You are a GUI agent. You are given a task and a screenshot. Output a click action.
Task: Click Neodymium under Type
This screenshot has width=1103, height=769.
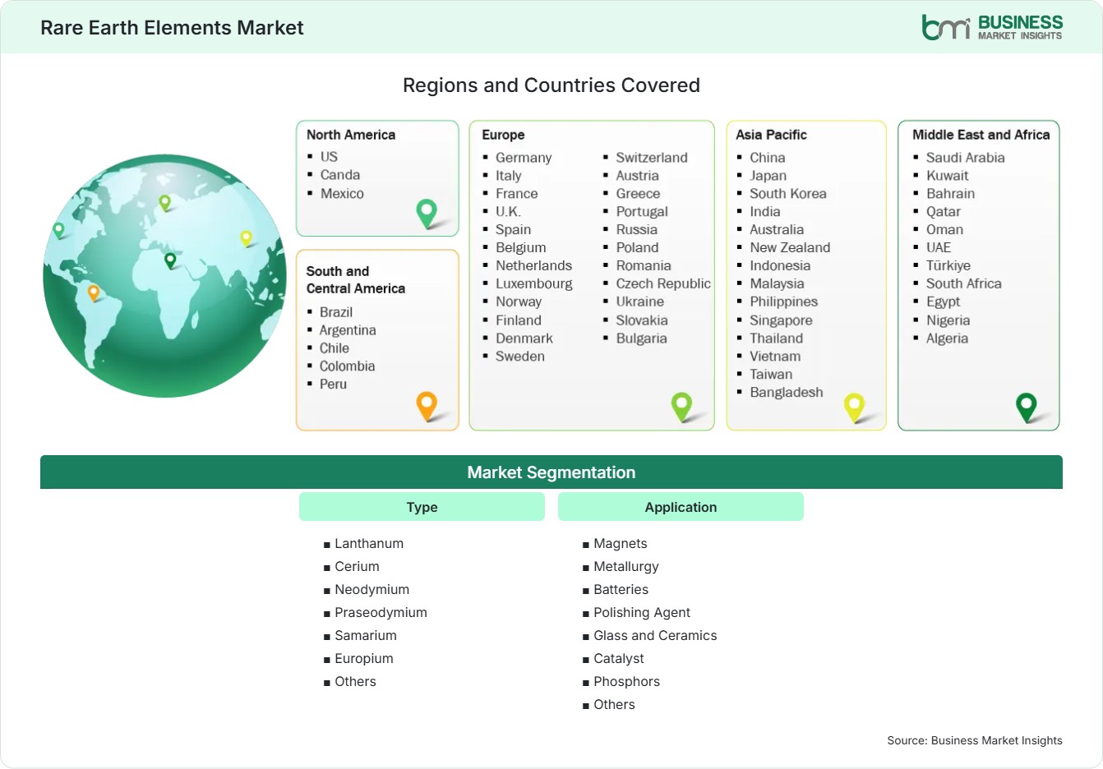(x=372, y=590)
